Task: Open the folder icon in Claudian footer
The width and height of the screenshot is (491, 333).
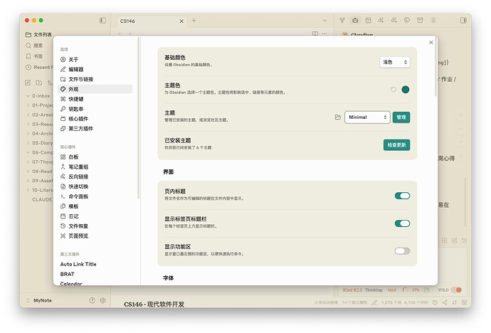Action: point(426,290)
